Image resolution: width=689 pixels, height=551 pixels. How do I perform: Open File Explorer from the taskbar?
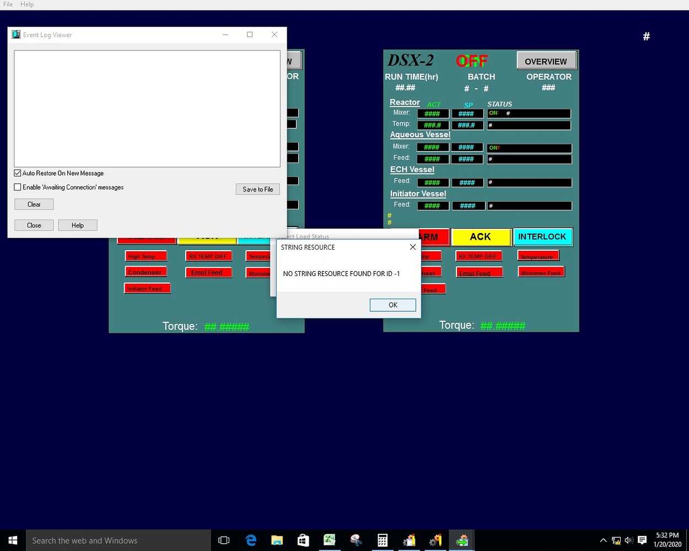(277, 541)
